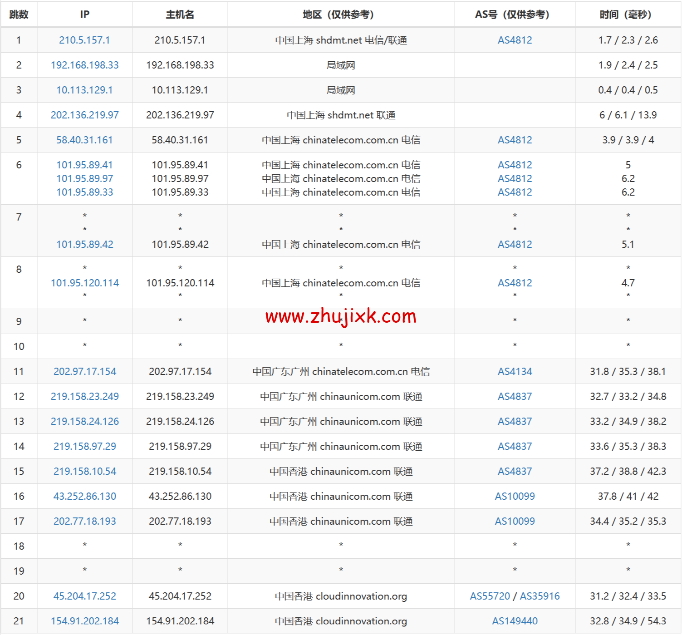Viewport: 682px width, 635px height.
Task: Open IP link 210.5.157.1 on hop 1
Action: (84, 40)
